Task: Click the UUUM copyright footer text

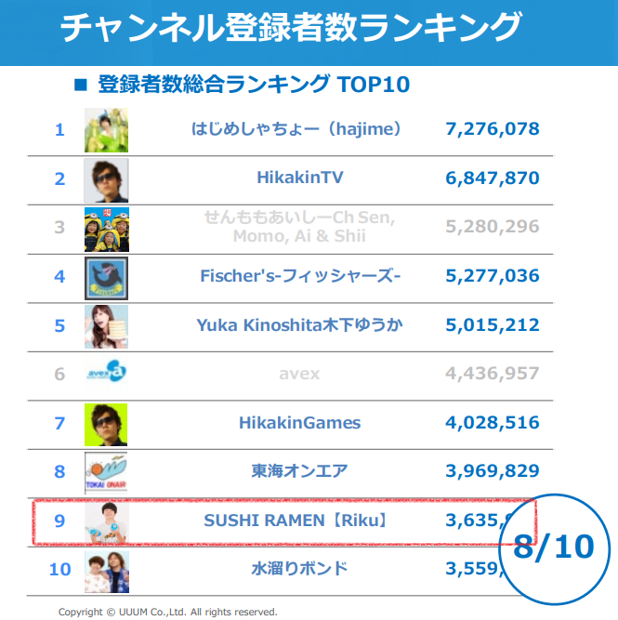Action: [x=167, y=612]
